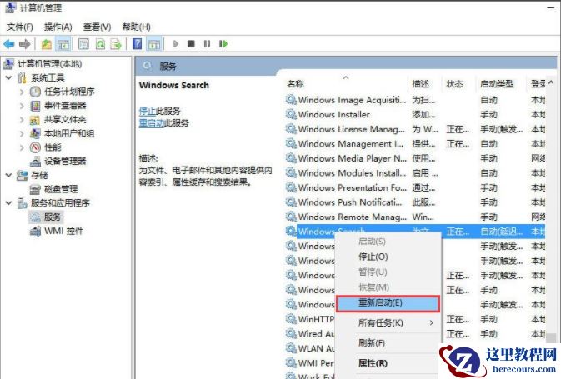Click the Start service play icon
The height and width of the screenshot is (379, 561).
pyautogui.click(x=175, y=44)
